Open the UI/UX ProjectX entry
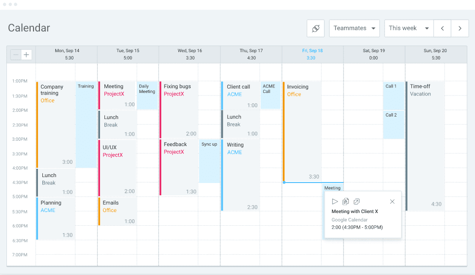 coord(117,168)
